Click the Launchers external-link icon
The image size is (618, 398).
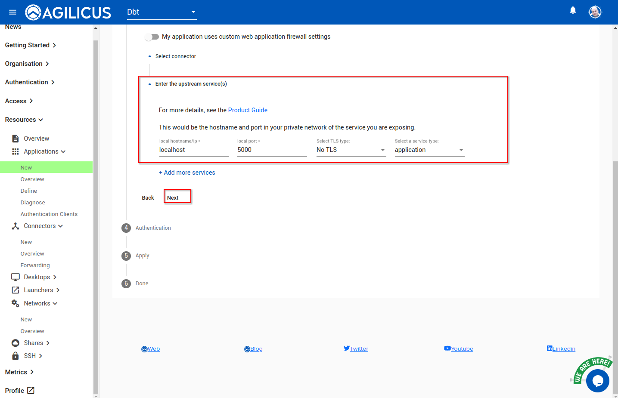point(16,290)
